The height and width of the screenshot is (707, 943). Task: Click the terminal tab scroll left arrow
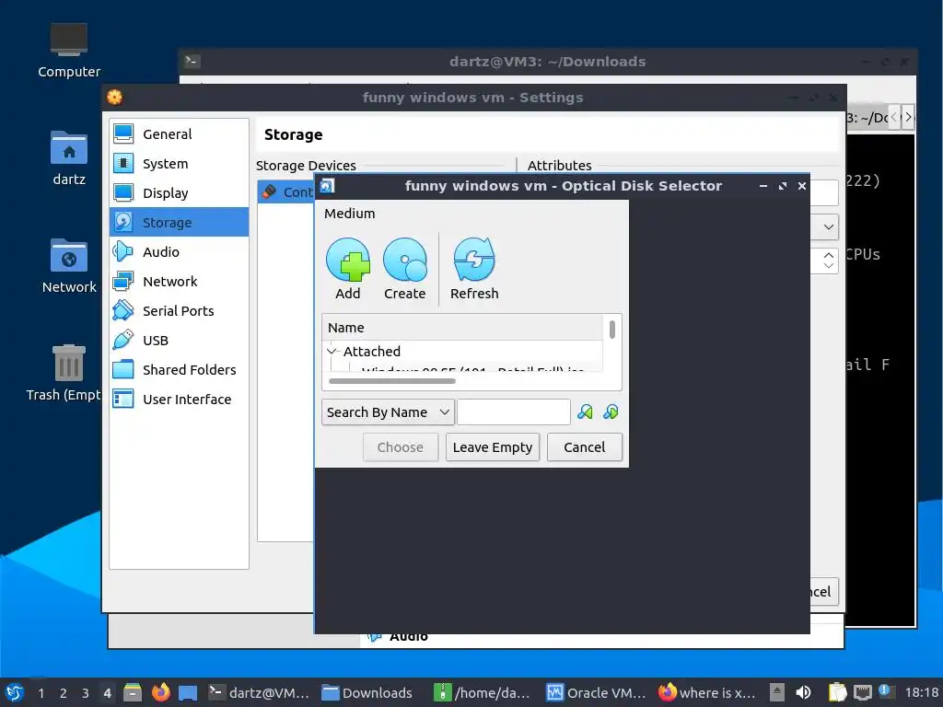coord(894,117)
